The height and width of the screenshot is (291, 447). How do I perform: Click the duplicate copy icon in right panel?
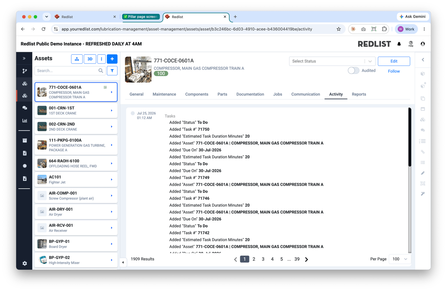coord(423,98)
